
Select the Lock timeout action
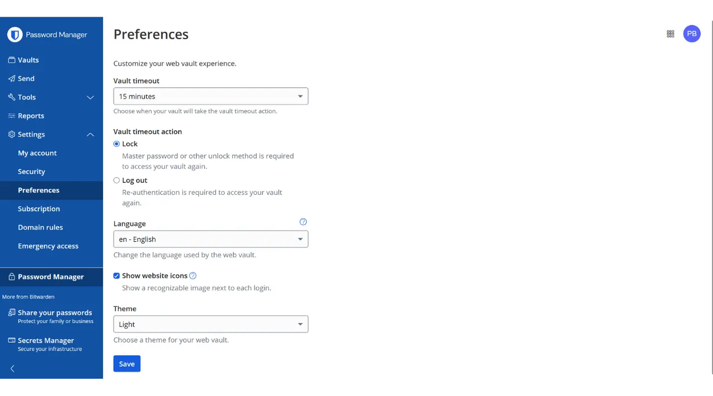[x=116, y=144]
